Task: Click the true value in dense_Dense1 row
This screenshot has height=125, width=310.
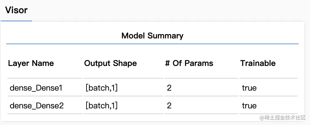Action: (x=249, y=88)
